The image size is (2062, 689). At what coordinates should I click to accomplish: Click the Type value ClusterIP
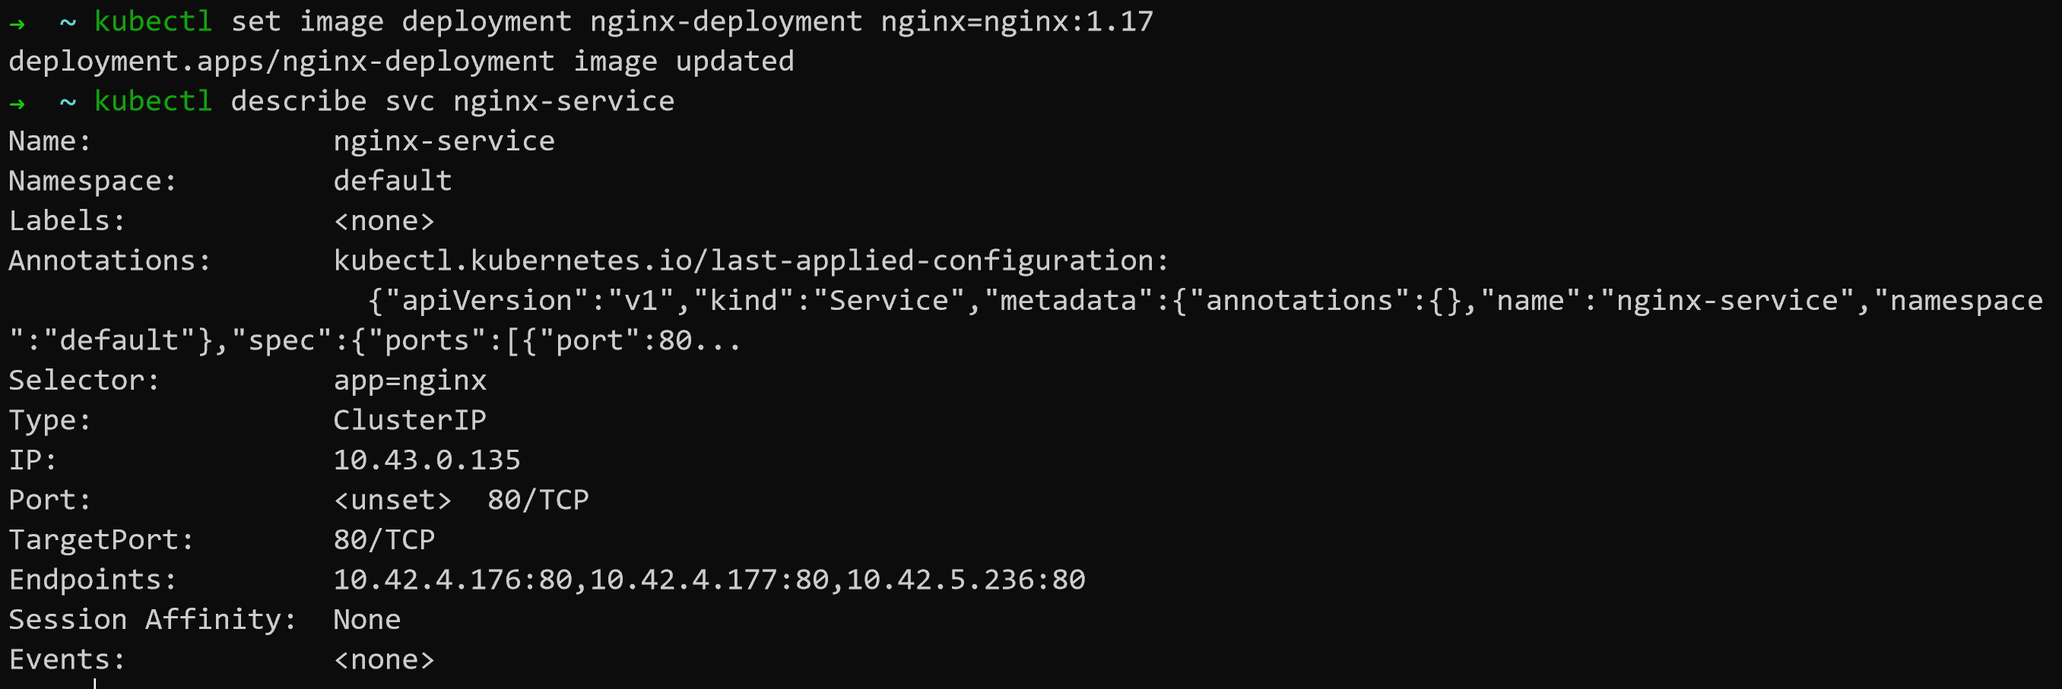409,420
